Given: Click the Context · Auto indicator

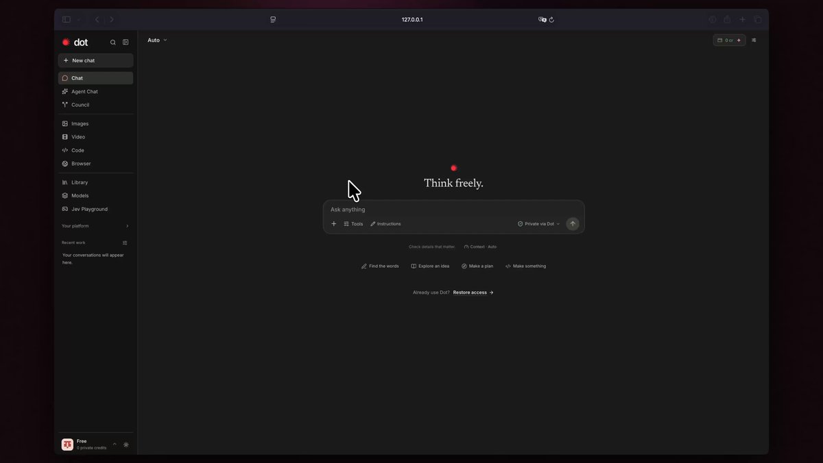Looking at the screenshot, I should 480,247.
